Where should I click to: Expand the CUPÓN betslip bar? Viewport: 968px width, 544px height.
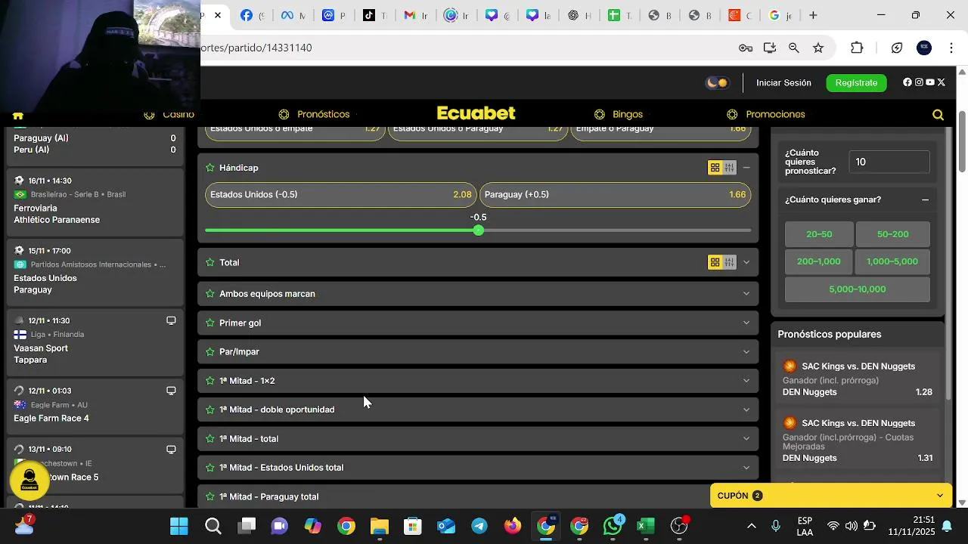coord(831,496)
